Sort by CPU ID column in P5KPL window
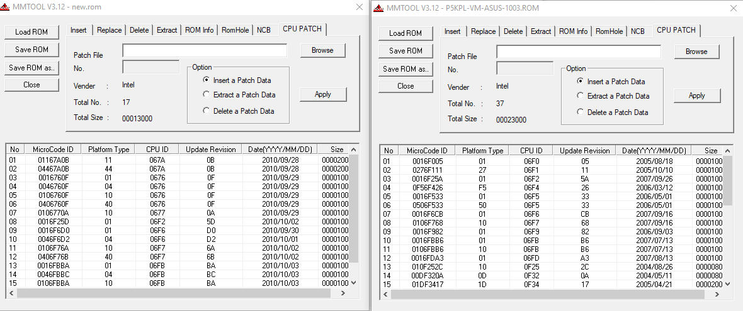This screenshot has height=311, width=743. coord(531,151)
